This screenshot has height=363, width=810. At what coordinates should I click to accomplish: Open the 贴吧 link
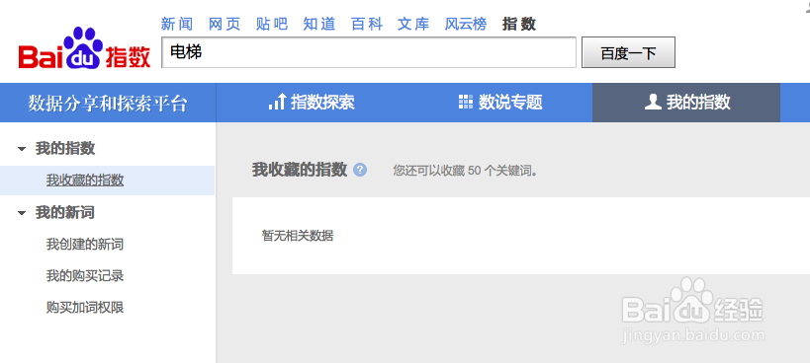tap(272, 24)
